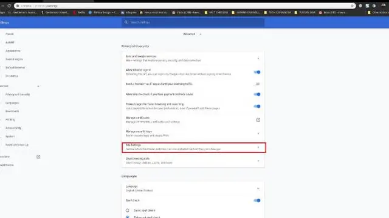Image resolution: width=389 pixels, height=218 pixels.
Task: Open About Chrome in sidebar
Action: 7,165
